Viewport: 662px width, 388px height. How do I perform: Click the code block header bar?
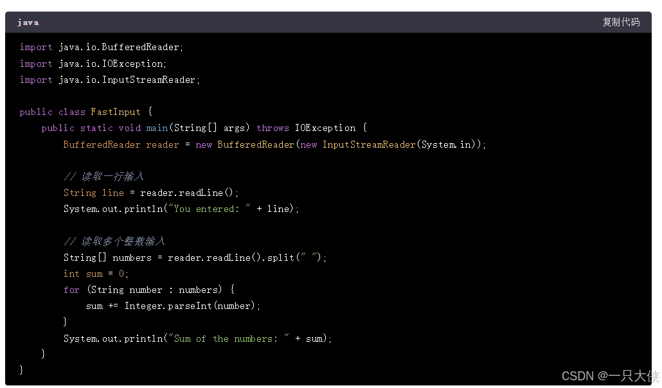(321, 22)
